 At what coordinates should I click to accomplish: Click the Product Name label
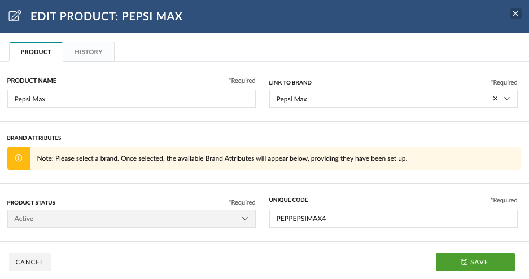tap(32, 81)
